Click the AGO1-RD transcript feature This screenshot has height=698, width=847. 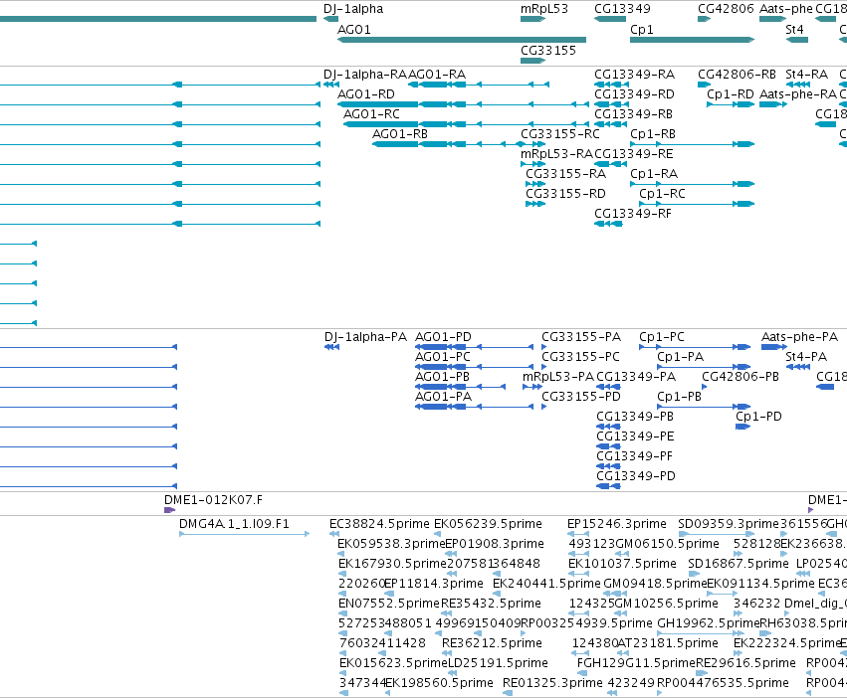(464, 104)
